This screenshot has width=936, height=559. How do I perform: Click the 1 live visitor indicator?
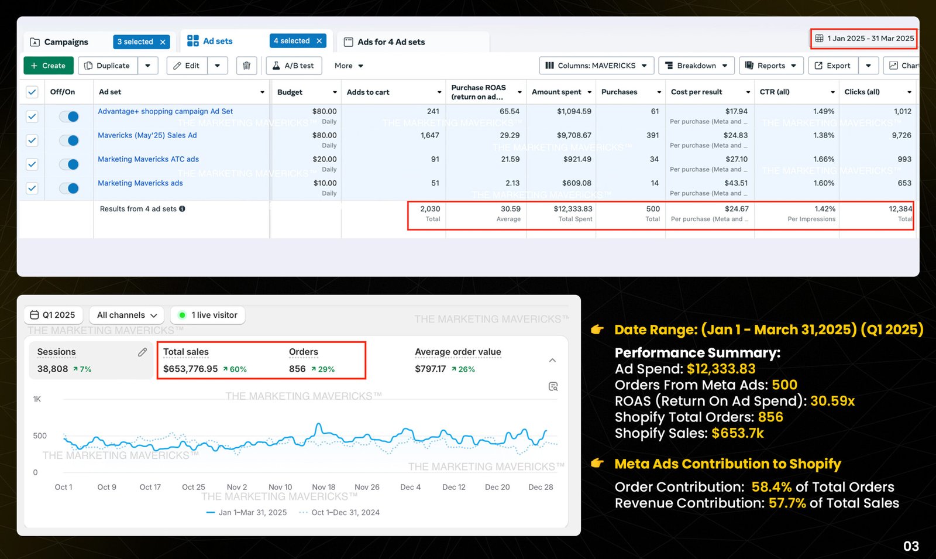click(x=208, y=315)
